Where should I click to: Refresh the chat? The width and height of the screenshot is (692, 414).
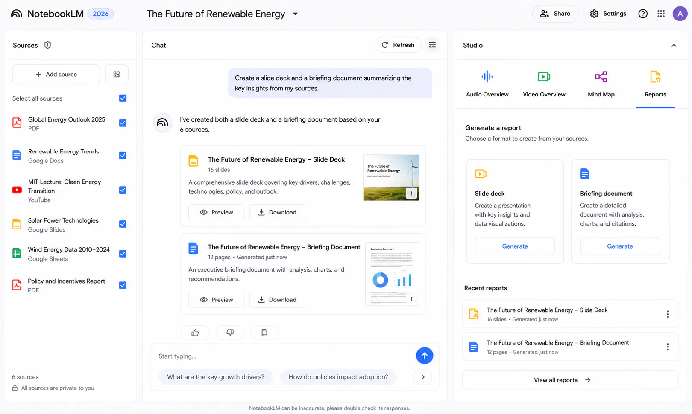(398, 45)
